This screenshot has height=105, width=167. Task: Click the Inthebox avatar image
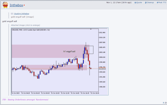point(6,5)
